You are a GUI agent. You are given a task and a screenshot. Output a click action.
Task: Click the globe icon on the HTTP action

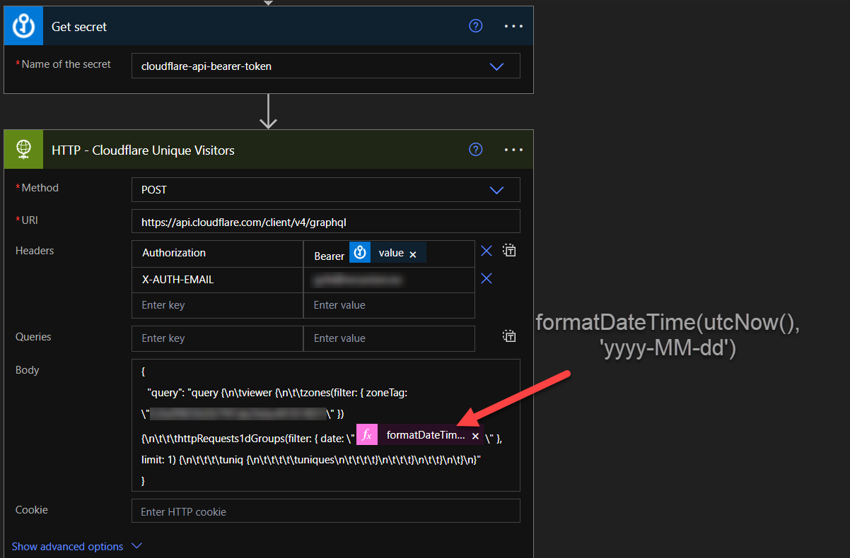pyautogui.click(x=23, y=149)
